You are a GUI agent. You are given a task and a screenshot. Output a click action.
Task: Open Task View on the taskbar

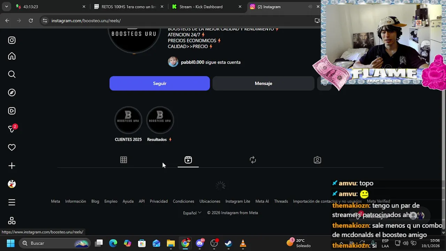pyautogui.click(x=99, y=243)
